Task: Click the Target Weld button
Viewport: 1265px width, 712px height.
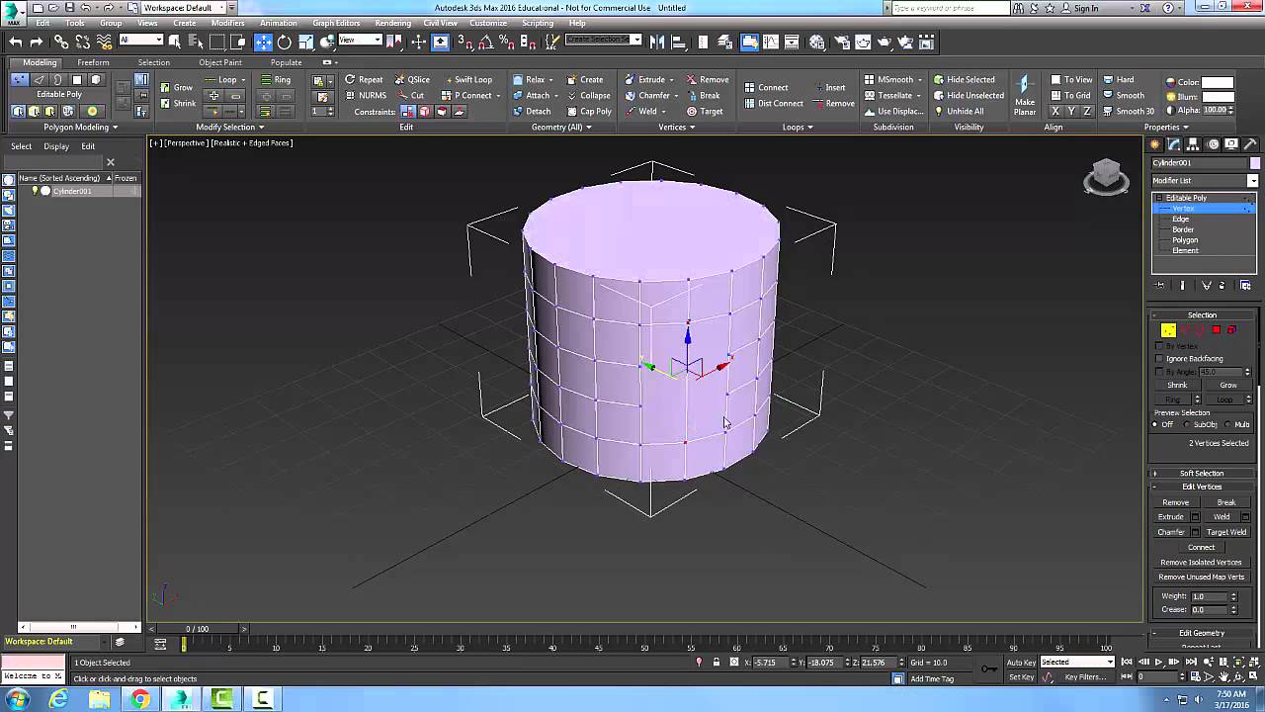Action: [x=1225, y=532]
